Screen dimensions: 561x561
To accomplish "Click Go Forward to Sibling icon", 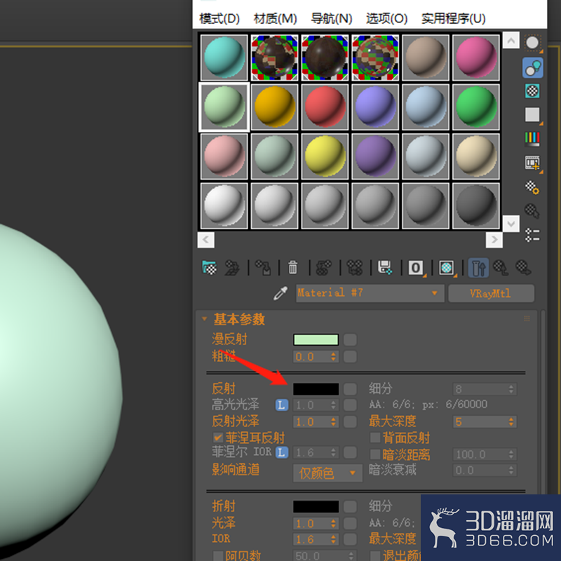I will click(523, 268).
